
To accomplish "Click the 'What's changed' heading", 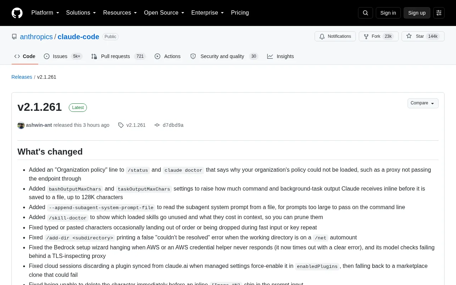I will [50, 152].
